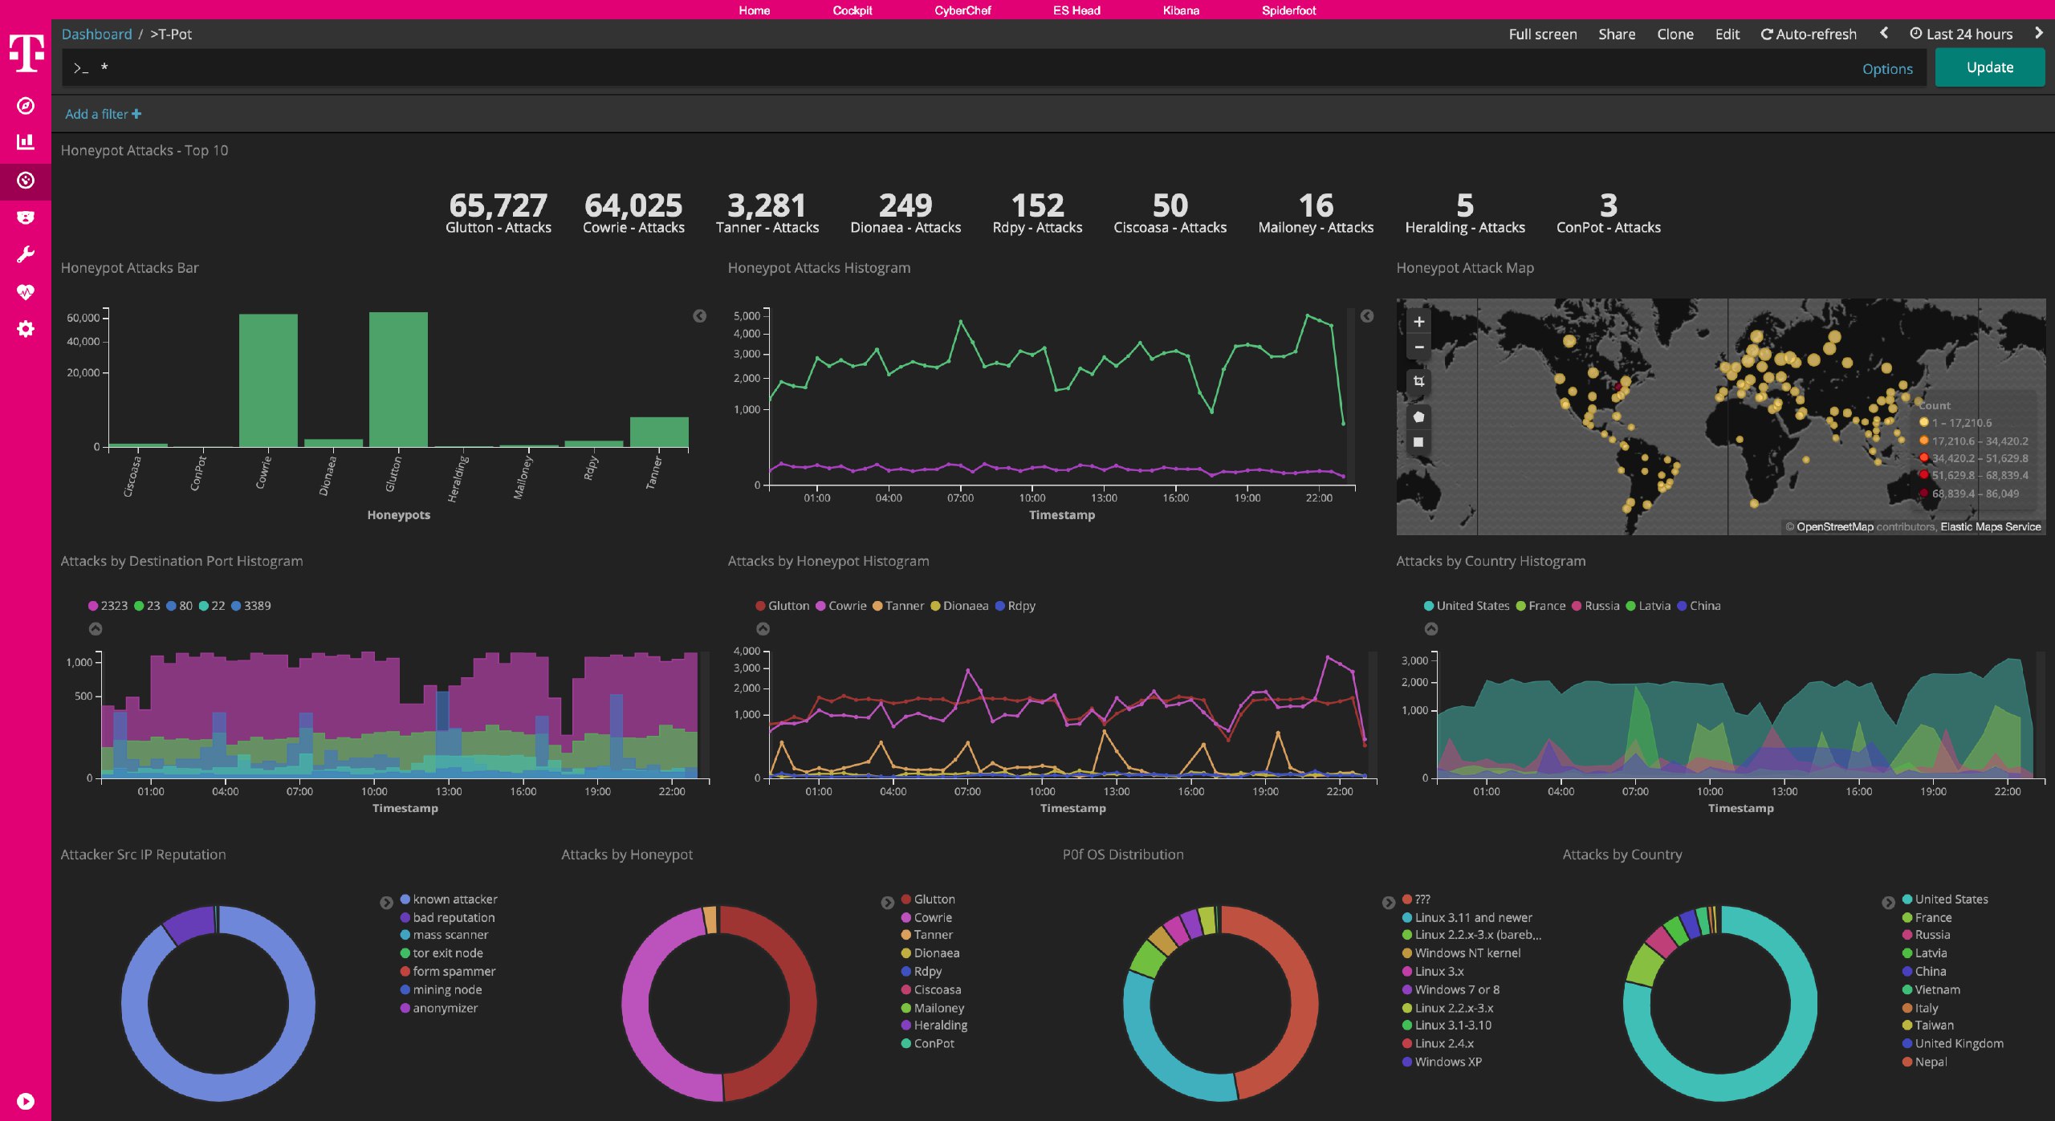Click the map zoom out minus button
Image resolution: width=2055 pixels, height=1121 pixels.
[x=1418, y=347]
